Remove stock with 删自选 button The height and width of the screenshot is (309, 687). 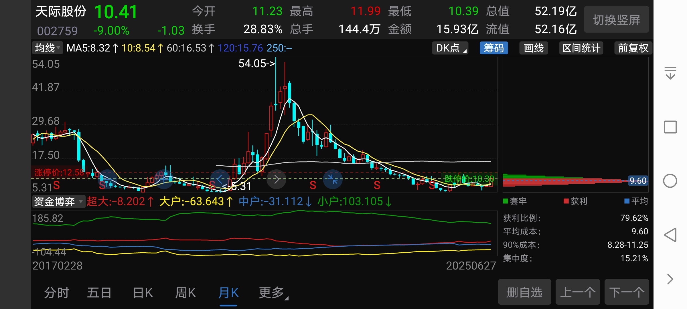tap(524, 292)
